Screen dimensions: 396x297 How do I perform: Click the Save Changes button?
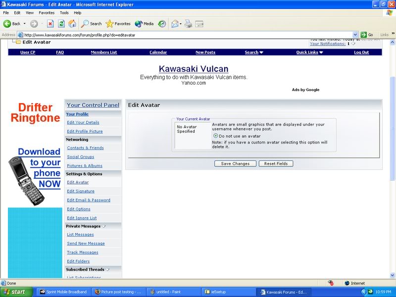tap(235, 164)
